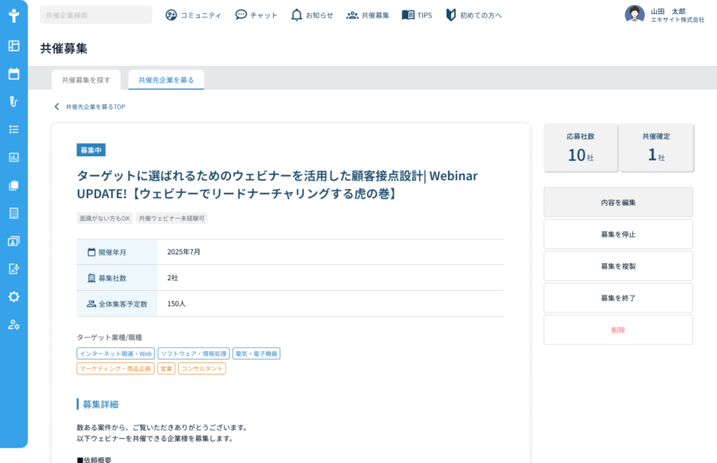Click the 面識がない方もOK tag

pos(105,219)
